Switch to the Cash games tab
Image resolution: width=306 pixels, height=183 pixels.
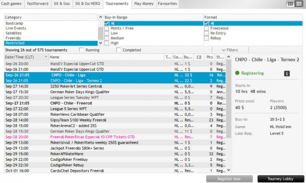(x=12, y=4)
